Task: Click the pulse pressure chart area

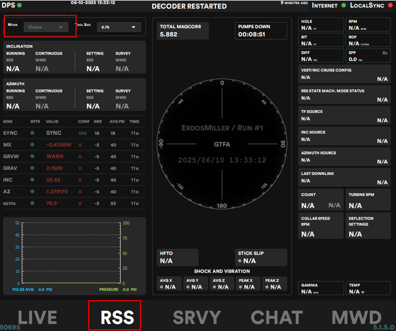Action: [x=71, y=253]
